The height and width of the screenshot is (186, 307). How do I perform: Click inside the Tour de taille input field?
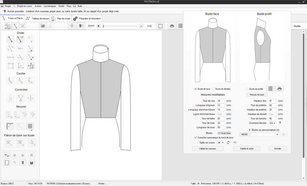pyautogui.click(x=220, y=119)
